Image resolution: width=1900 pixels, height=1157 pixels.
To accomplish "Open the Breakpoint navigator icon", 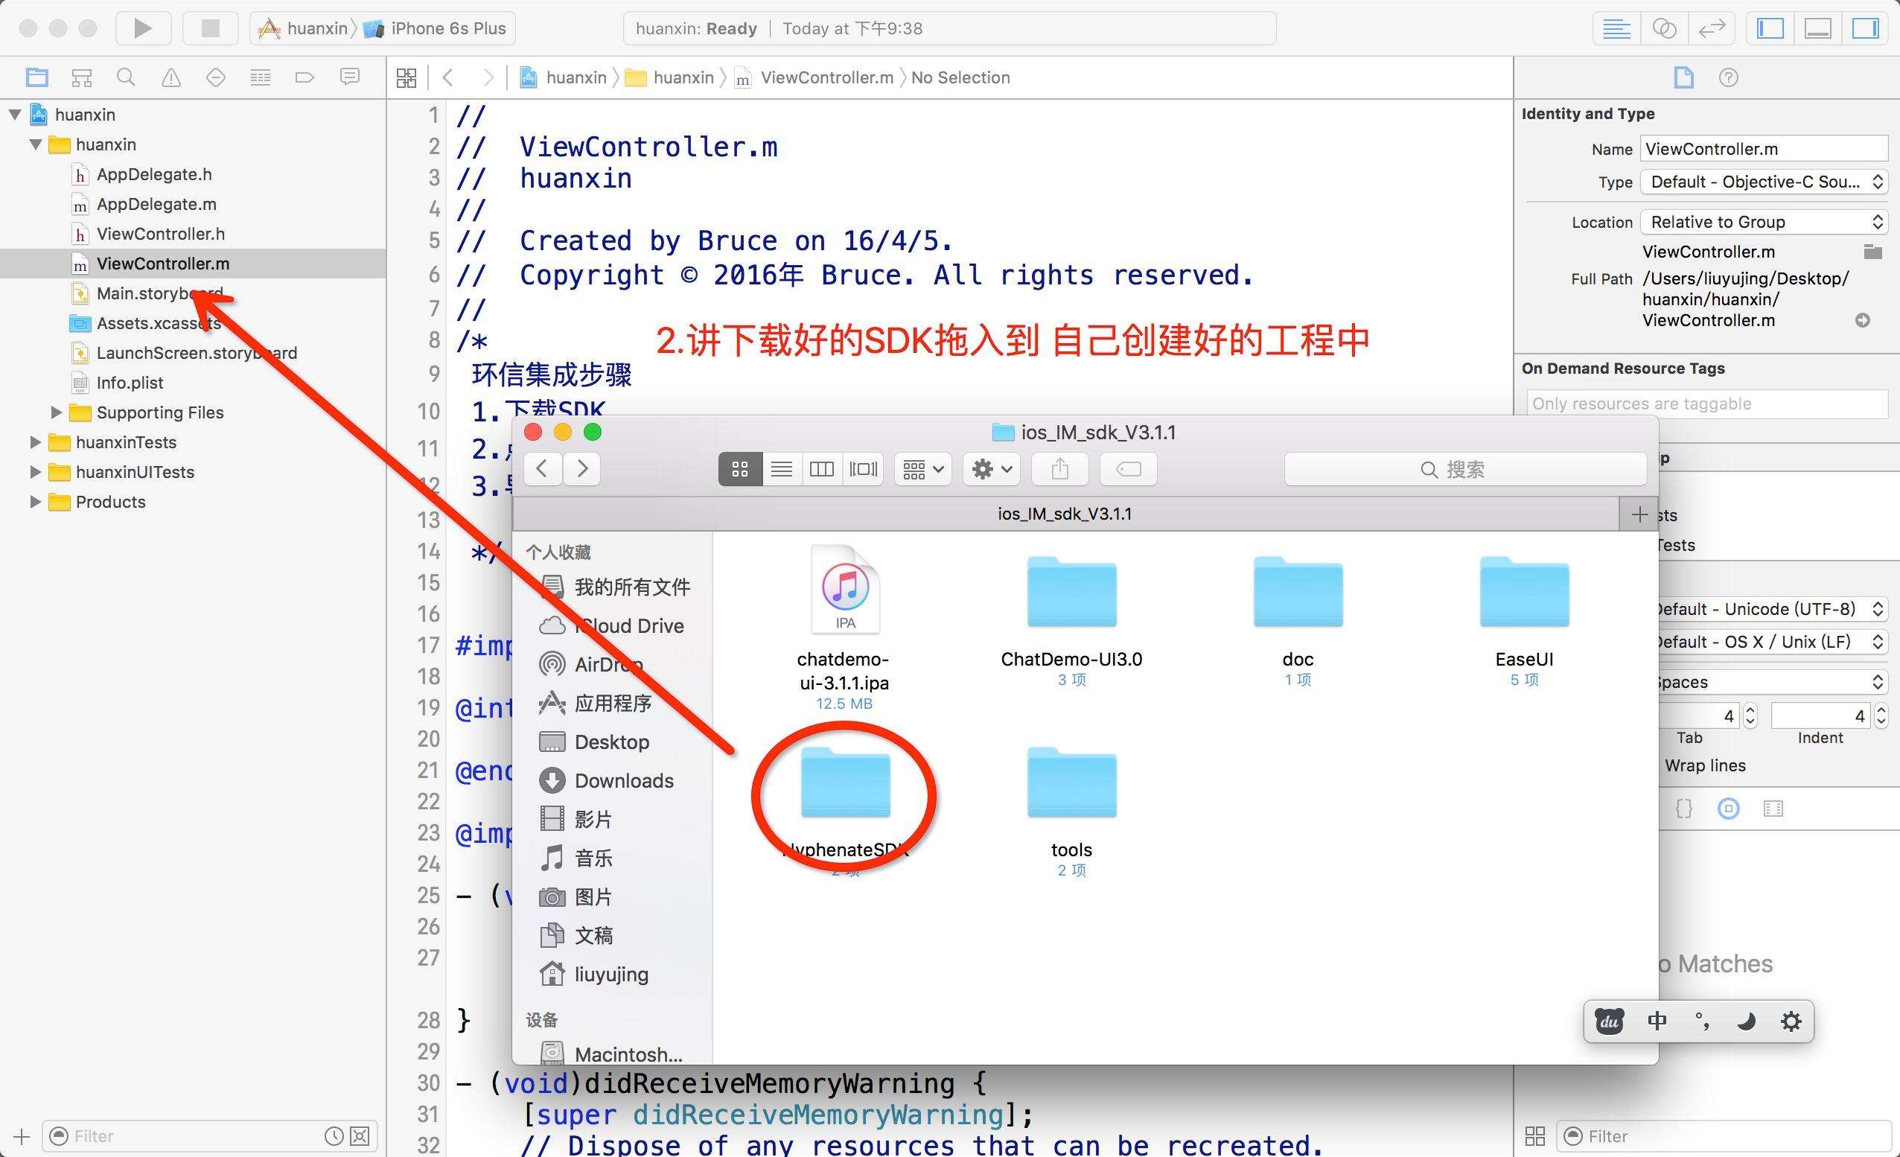I will click(305, 77).
